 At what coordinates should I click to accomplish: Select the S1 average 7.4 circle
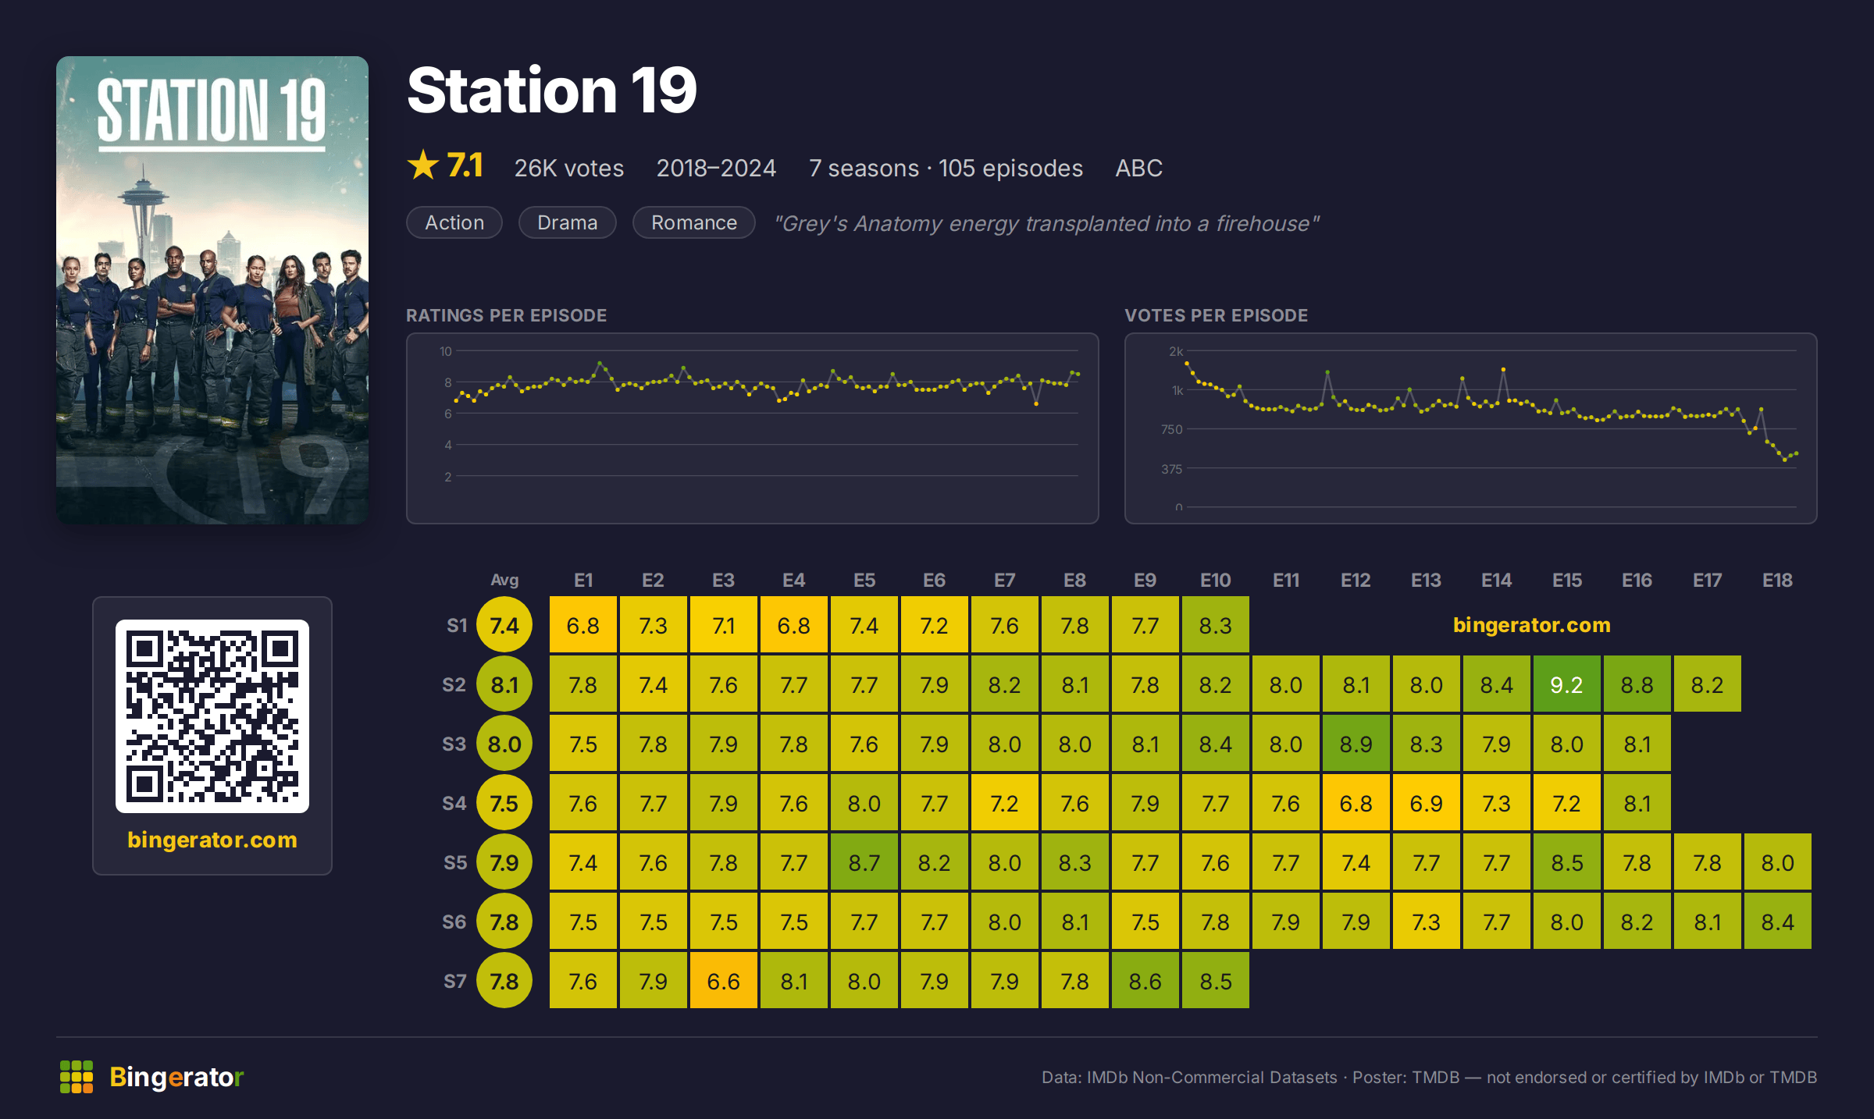click(x=504, y=625)
